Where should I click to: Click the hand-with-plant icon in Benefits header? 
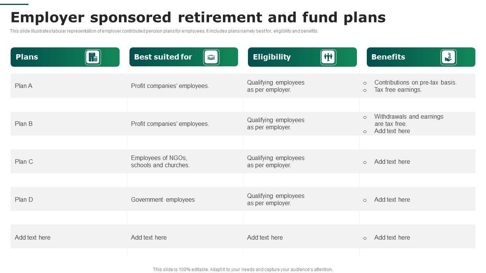(448, 57)
